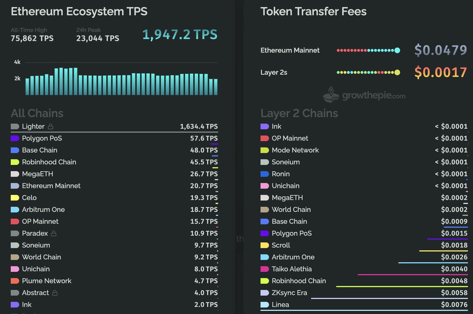Click the lock icon next to Paradex

54,233
